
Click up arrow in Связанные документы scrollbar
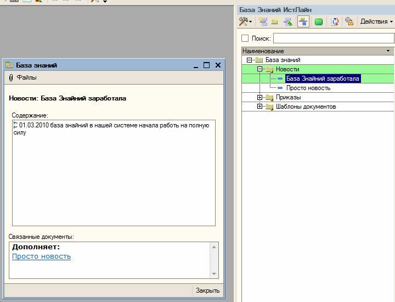pos(214,247)
